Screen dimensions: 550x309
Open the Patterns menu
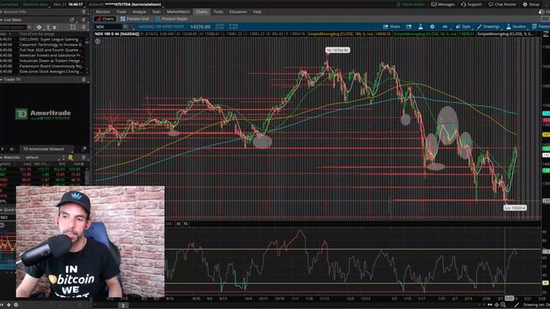click(541, 27)
